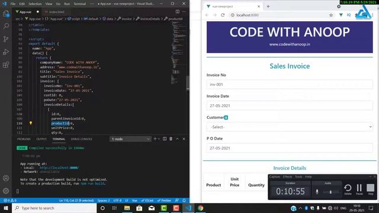Screen dimensions: 379x213
Task: Maximize the terminal panel size
Action: 178,139
